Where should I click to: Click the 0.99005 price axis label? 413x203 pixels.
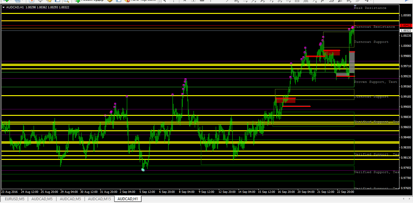pos(406,107)
